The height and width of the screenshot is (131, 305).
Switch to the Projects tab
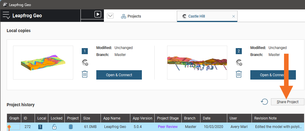pos(131,16)
